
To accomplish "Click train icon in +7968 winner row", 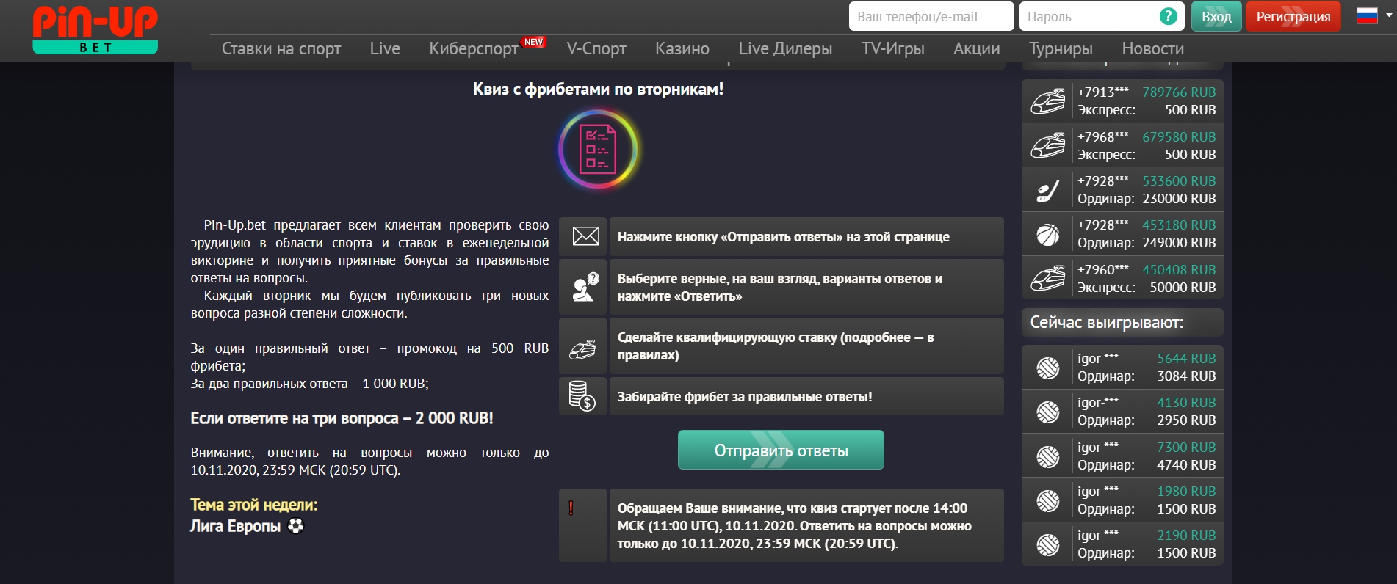I will click(x=1047, y=145).
